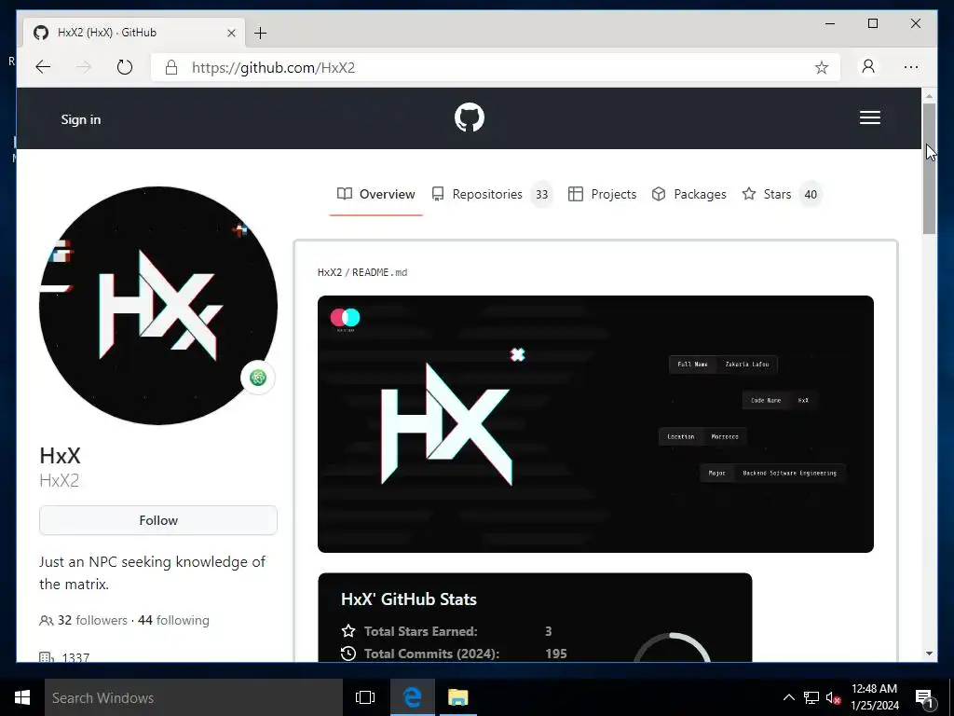The width and height of the screenshot is (954, 716).
Task: Click the Total Stars Earned text
Action: point(421,631)
